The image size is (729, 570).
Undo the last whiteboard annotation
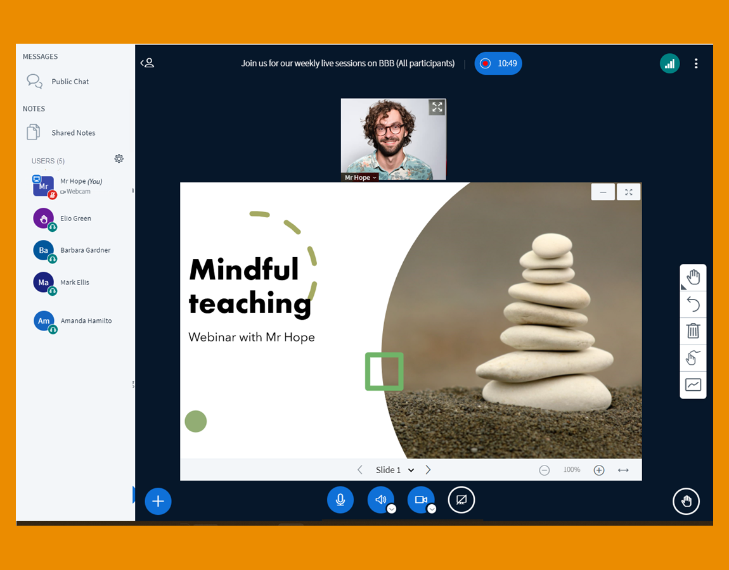coord(693,305)
